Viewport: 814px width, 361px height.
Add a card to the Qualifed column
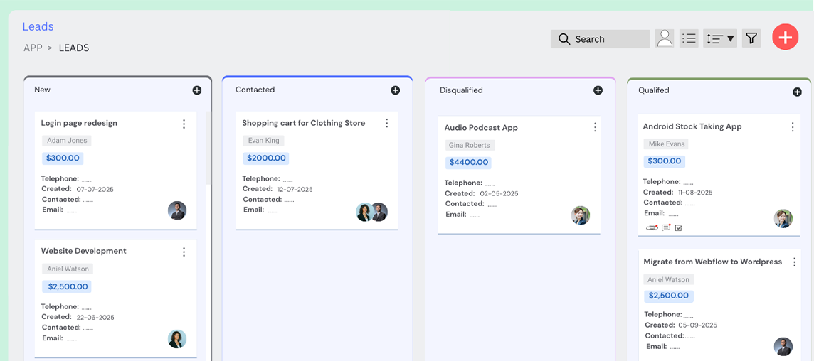coord(797,92)
